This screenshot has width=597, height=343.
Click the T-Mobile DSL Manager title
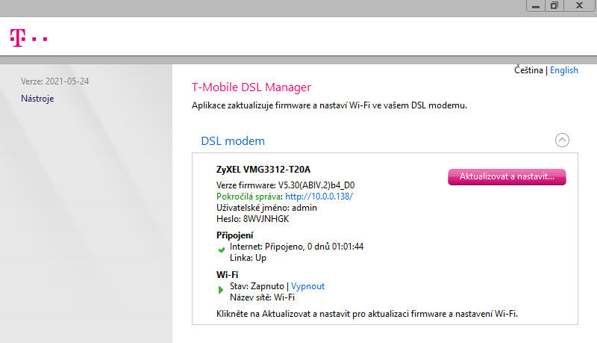point(251,87)
